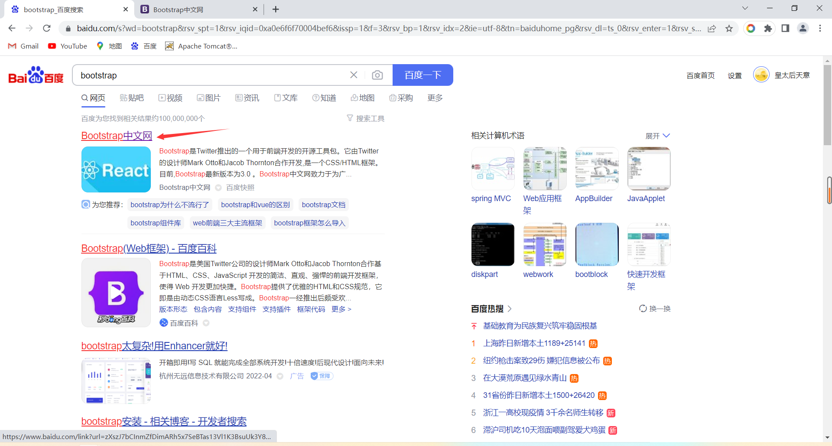The width and height of the screenshot is (832, 446).
Task: Open the Gmail bookmark
Action: (x=23, y=46)
